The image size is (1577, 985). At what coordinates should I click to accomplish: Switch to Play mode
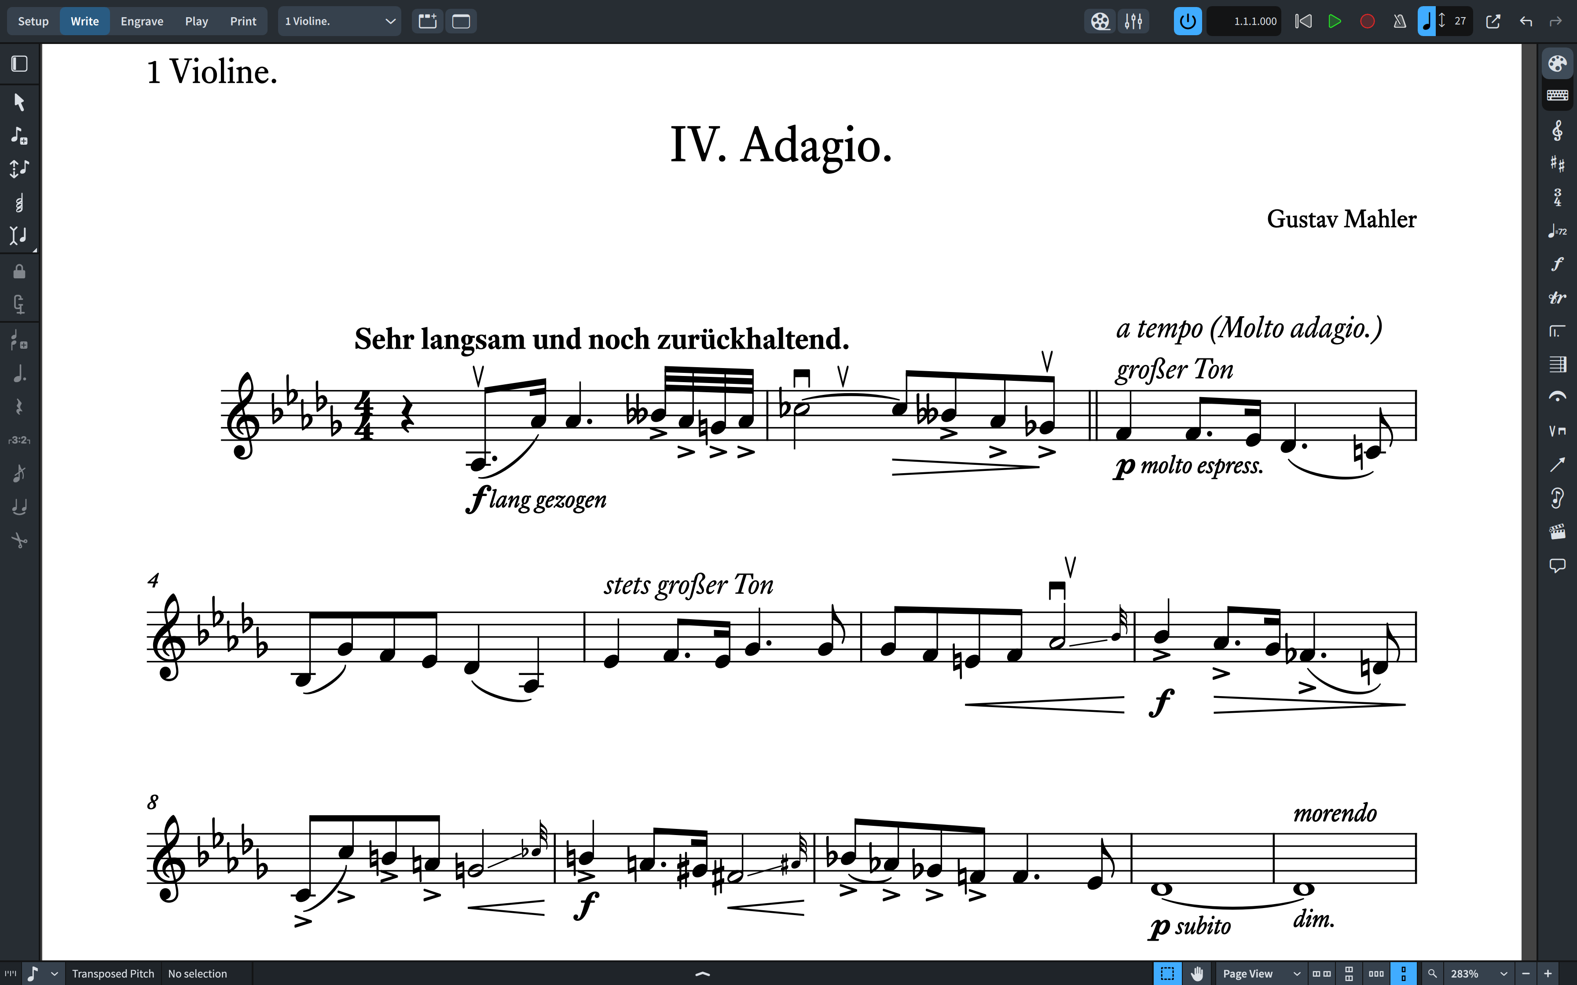pos(196,22)
